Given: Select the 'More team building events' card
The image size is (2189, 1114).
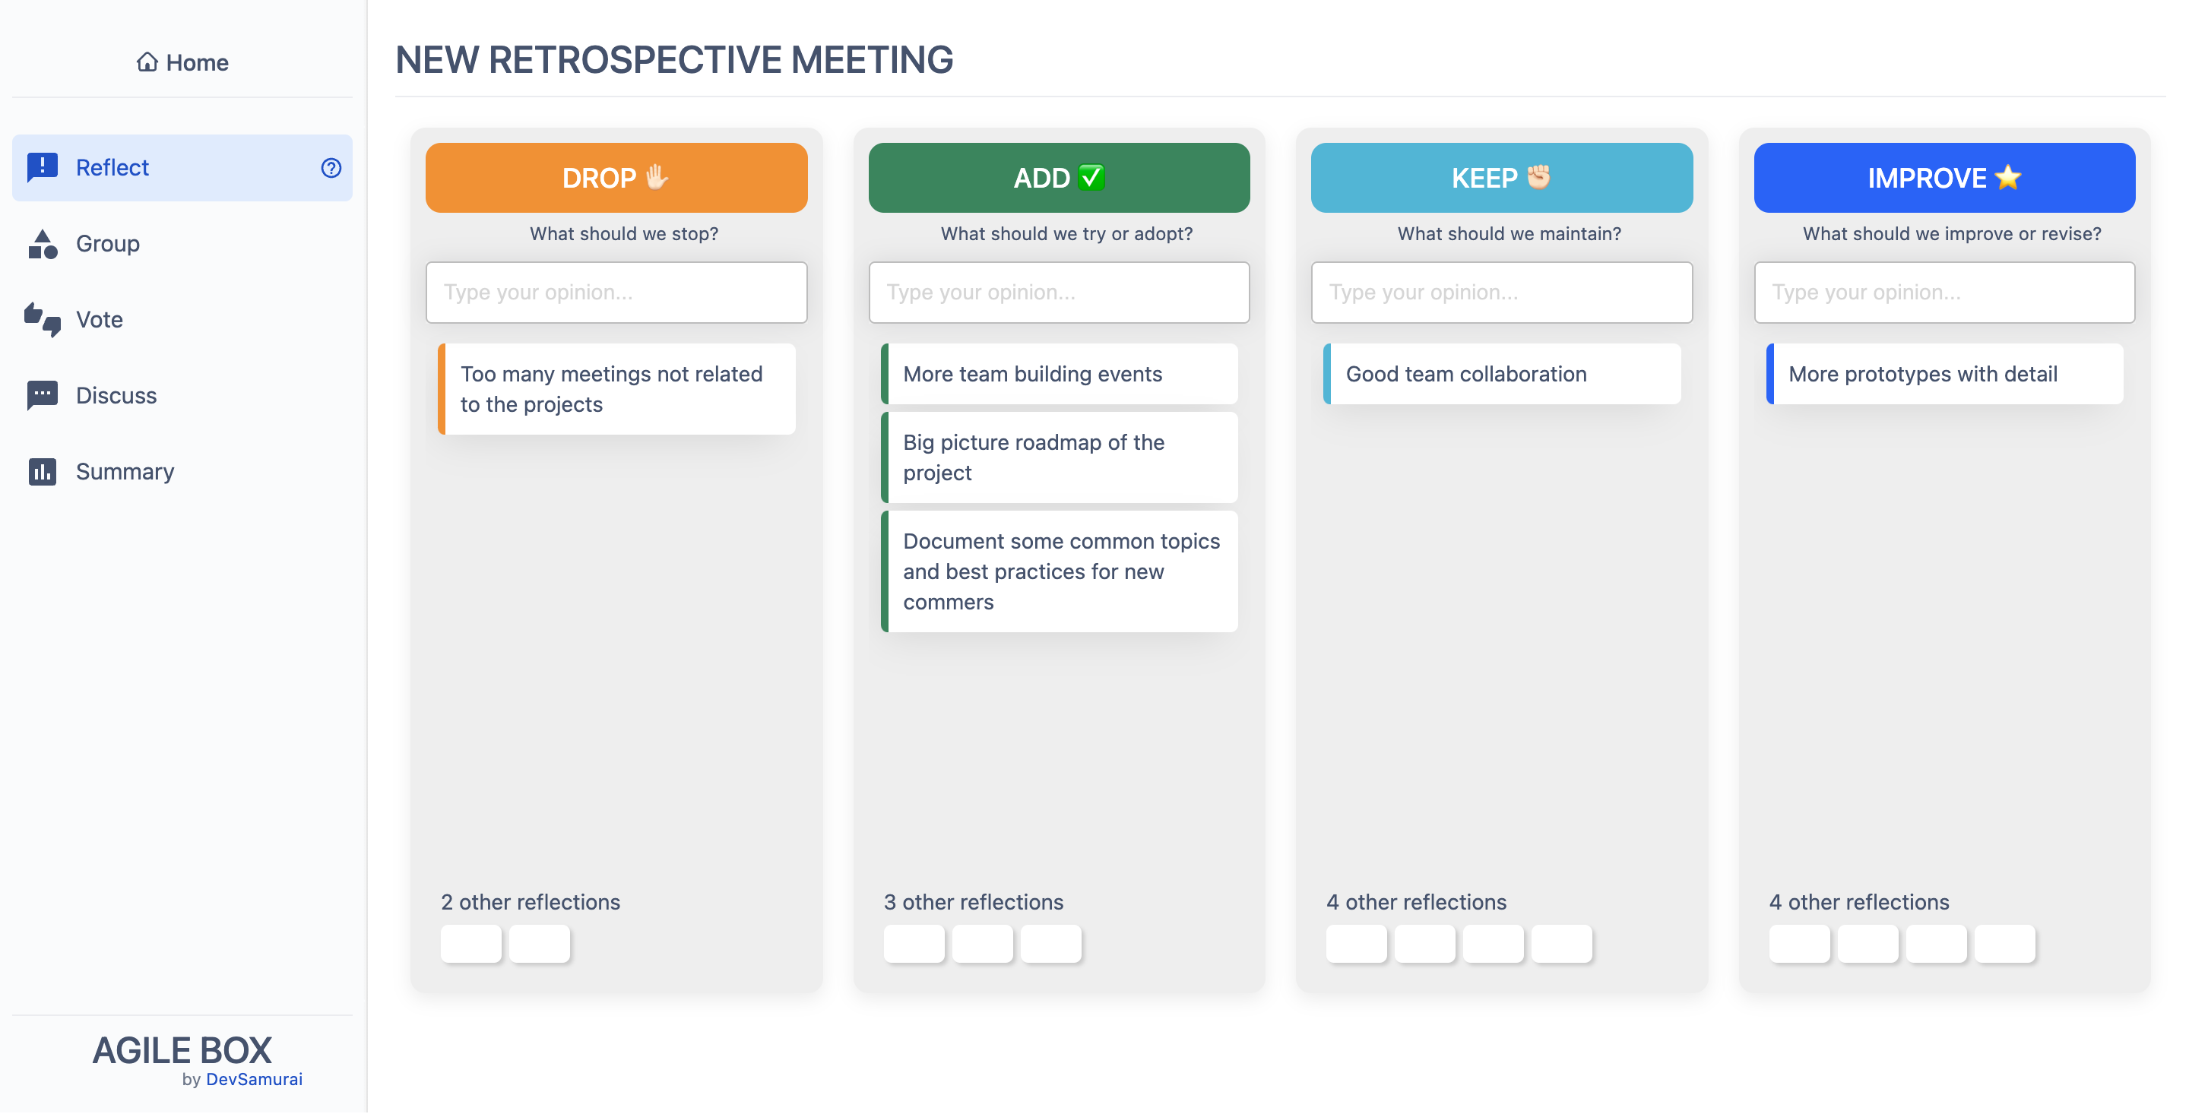Looking at the screenshot, I should pyautogui.click(x=1058, y=374).
